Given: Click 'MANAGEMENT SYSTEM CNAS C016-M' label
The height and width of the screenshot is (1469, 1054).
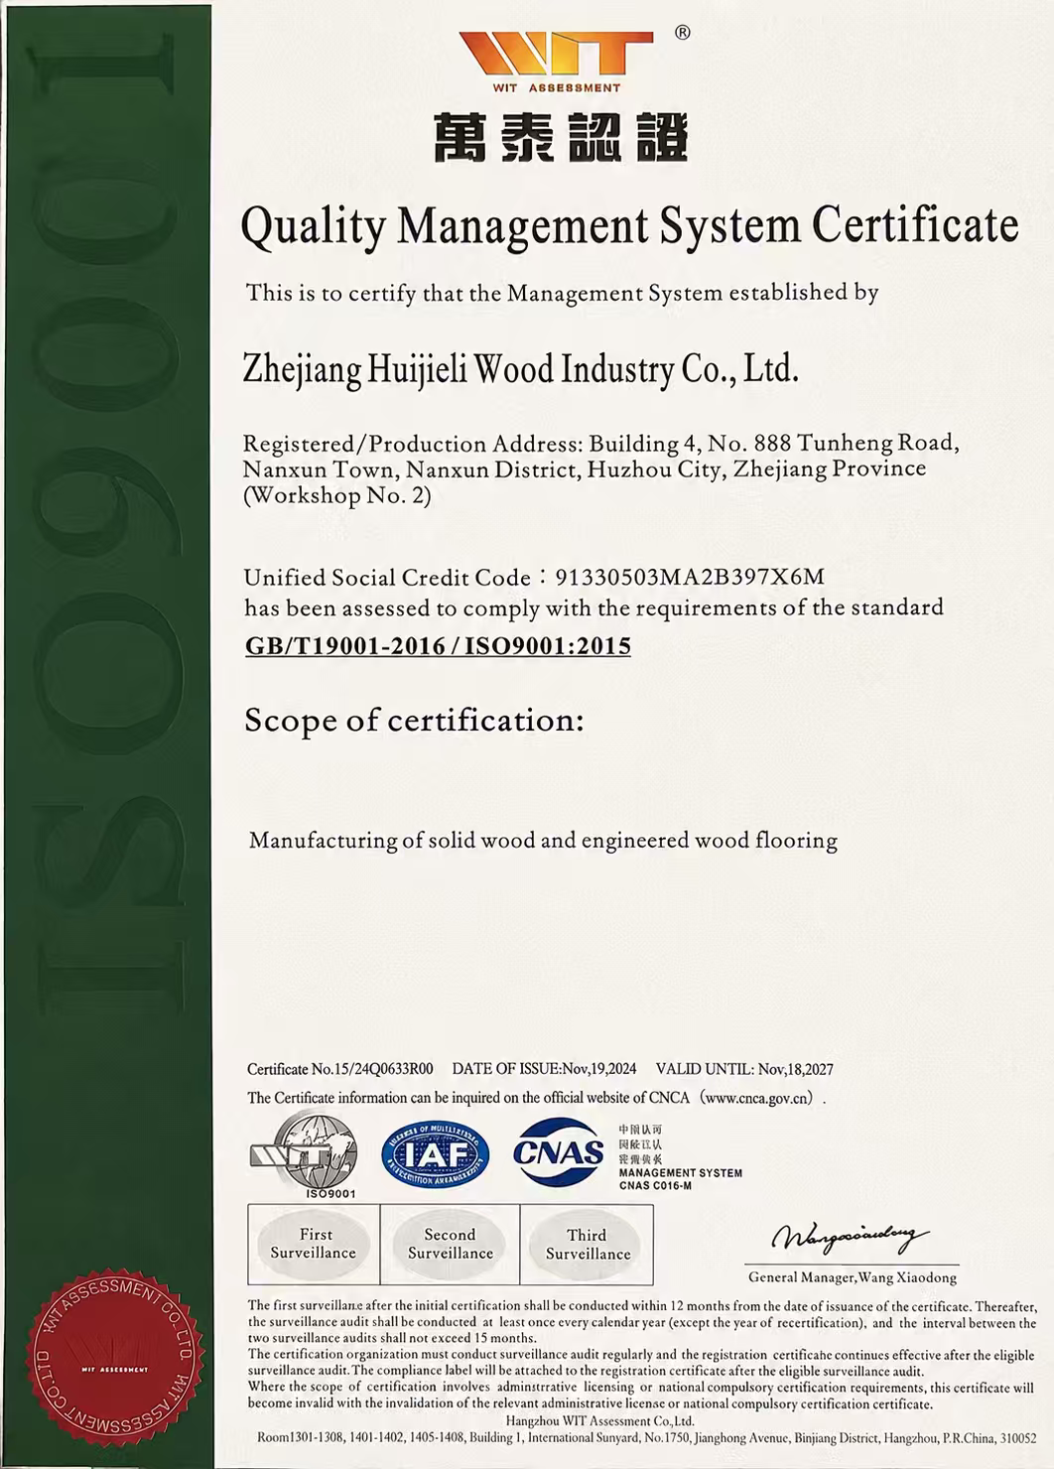Looking at the screenshot, I should 681,1179.
